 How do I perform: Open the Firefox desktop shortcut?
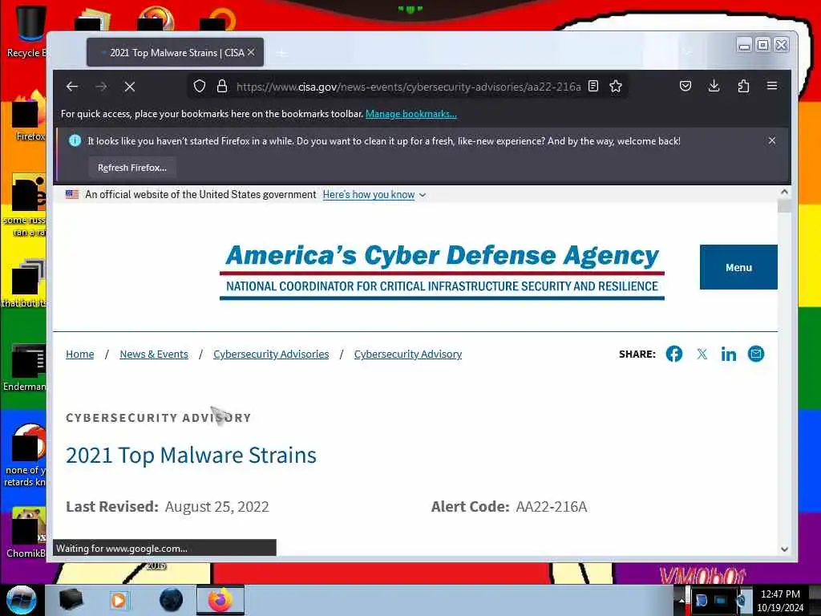tap(26, 116)
